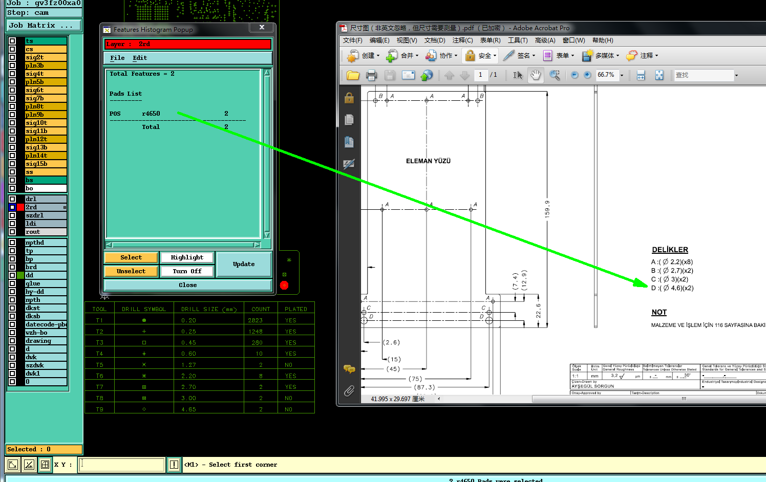The height and width of the screenshot is (482, 766).
Task: Click the red circle icon beside Close button
Action: point(284,285)
